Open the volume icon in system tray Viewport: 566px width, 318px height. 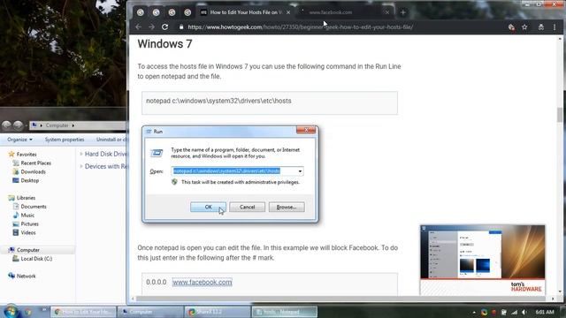click(x=524, y=312)
